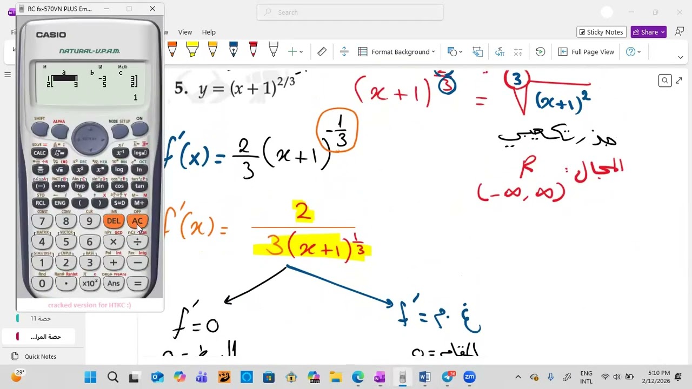Select the amber orange marker pen

212,50
